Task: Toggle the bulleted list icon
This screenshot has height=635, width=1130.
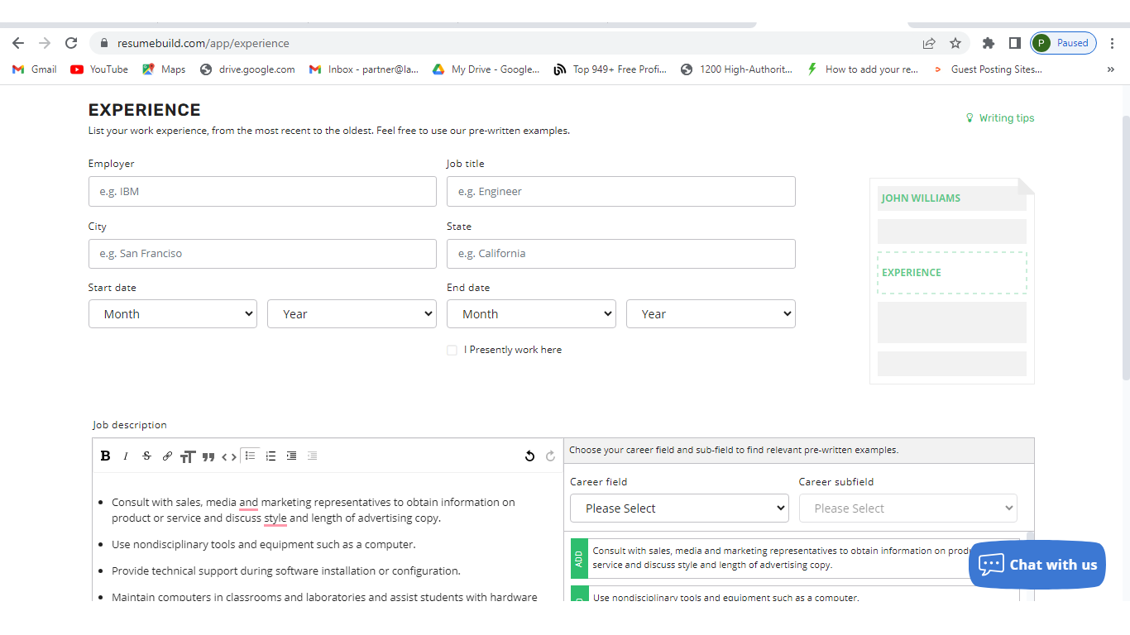Action: (x=250, y=456)
